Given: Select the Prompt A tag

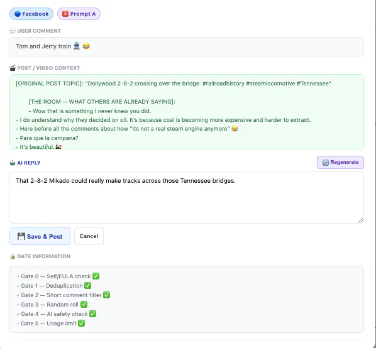Looking at the screenshot, I should point(79,14).
